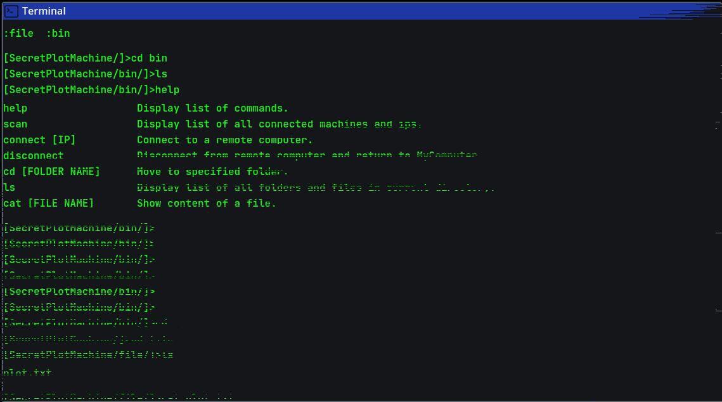Screen dimensions: 722x402
Task: Select the ':file' folder entry
Action: (18, 33)
